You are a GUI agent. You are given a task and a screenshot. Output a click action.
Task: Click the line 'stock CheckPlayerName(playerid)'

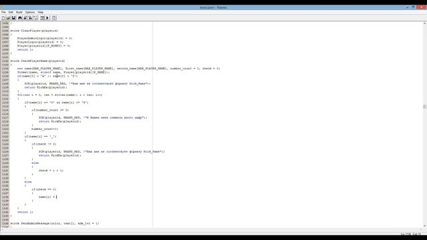tap(37, 61)
